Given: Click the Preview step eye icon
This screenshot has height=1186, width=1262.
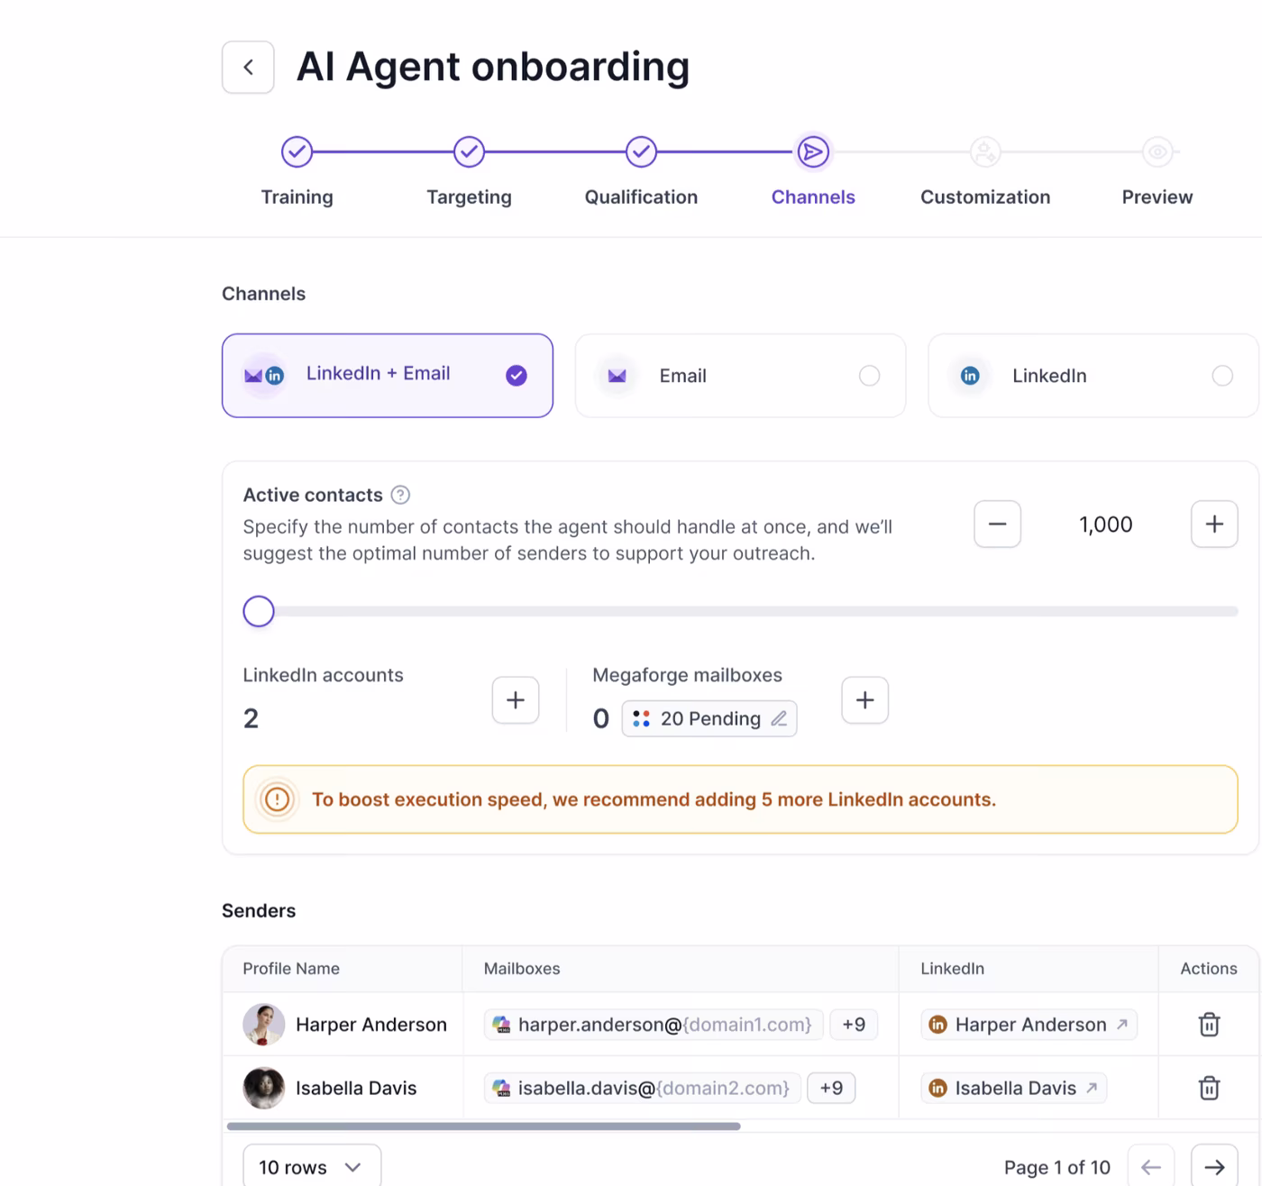Looking at the screenshot, I should click(1157, 151).
